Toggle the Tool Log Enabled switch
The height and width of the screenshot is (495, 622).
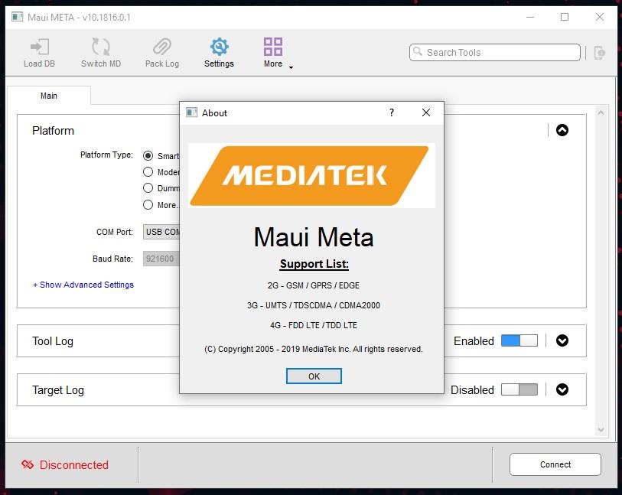click(519, 341)
